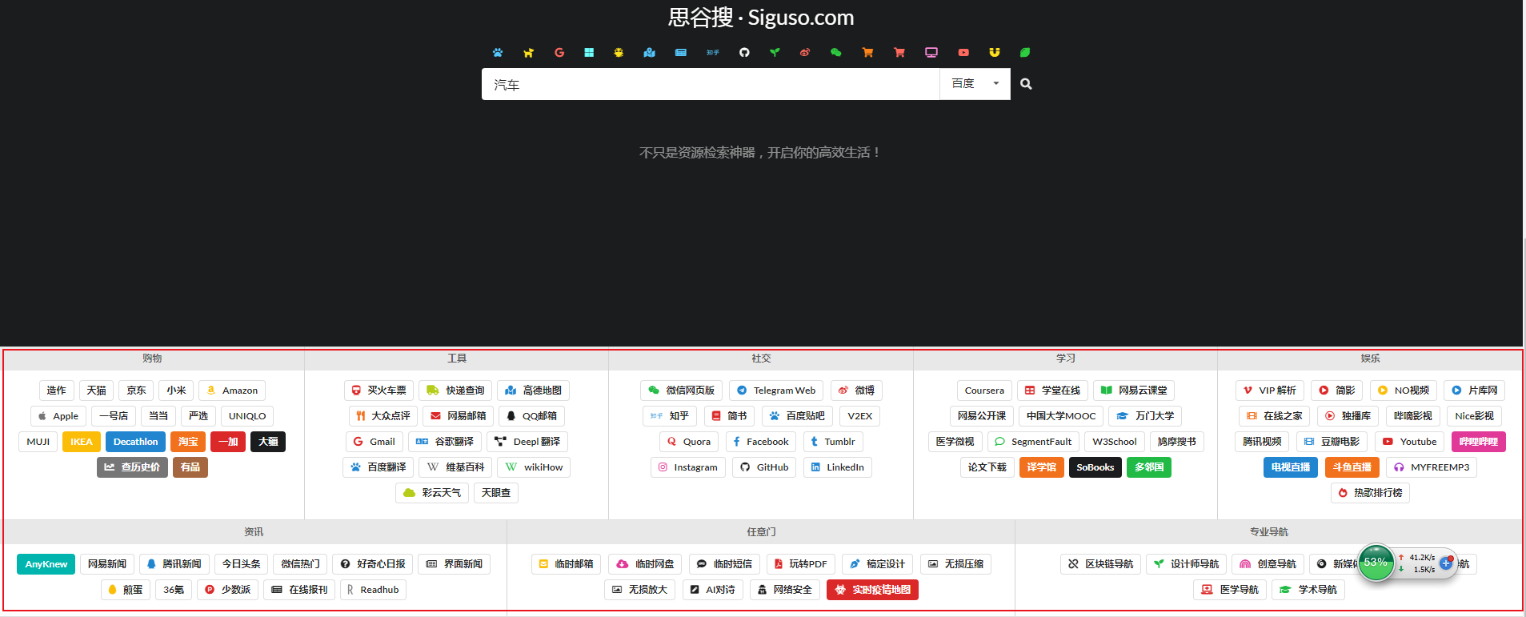Click the Instagram button
This screenshot has width=1526, height=617.
pyautogui.click(x=688, y=467)
